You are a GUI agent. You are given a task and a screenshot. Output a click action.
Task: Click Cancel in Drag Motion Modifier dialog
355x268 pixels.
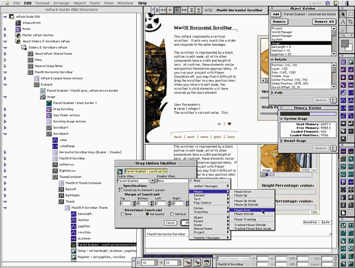[170, 223]
